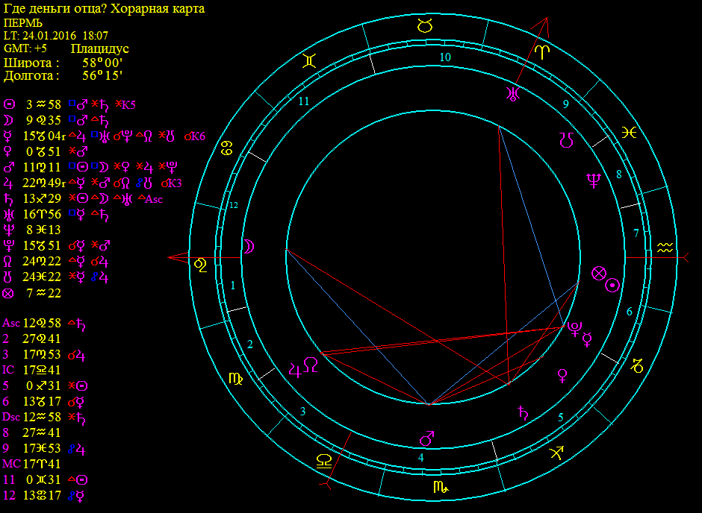Click the date and time line 24.01.2016
Screen dimensions: 702x513
point(56,35)
